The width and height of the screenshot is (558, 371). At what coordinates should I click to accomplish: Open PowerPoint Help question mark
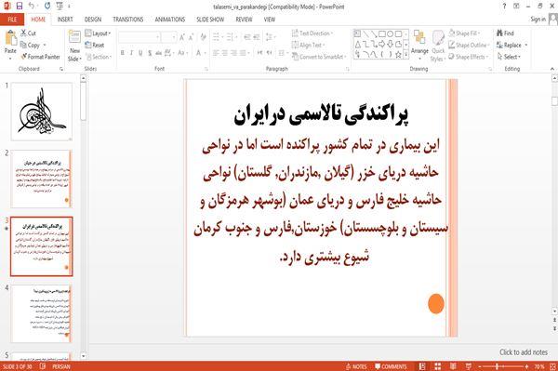point(504,7)
